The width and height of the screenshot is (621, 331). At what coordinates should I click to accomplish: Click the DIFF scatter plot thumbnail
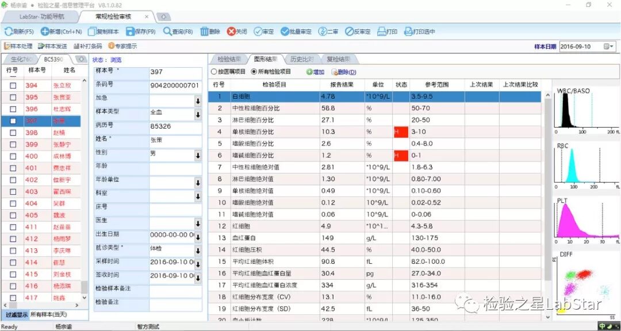pyautogui.click(x=587, y=284)
